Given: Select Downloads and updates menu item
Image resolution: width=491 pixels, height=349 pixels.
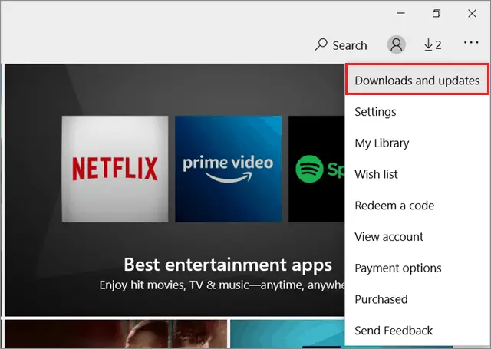Looking at the screenshot, I should pos(417,79).
